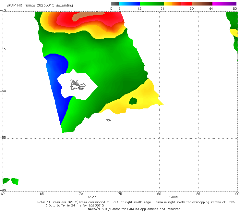240x211 pixels.
Task: Click the color bar label "34"
Action: pos(162,8)
